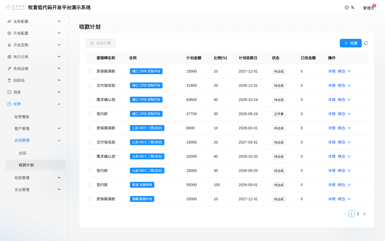The width and height of the screenshot is (385, 241).
Task: Click the 经营 dashboard icon
Action: (x=9, y=104)
